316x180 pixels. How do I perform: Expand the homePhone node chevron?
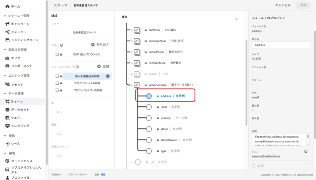(131, 52)
